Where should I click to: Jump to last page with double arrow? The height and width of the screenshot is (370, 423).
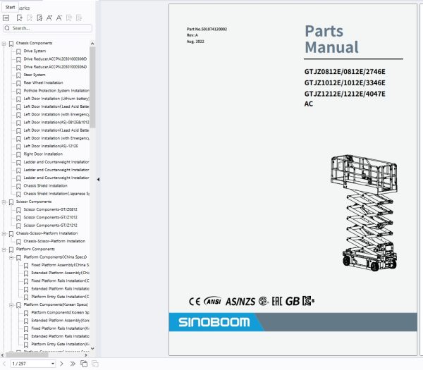point(73,364)
